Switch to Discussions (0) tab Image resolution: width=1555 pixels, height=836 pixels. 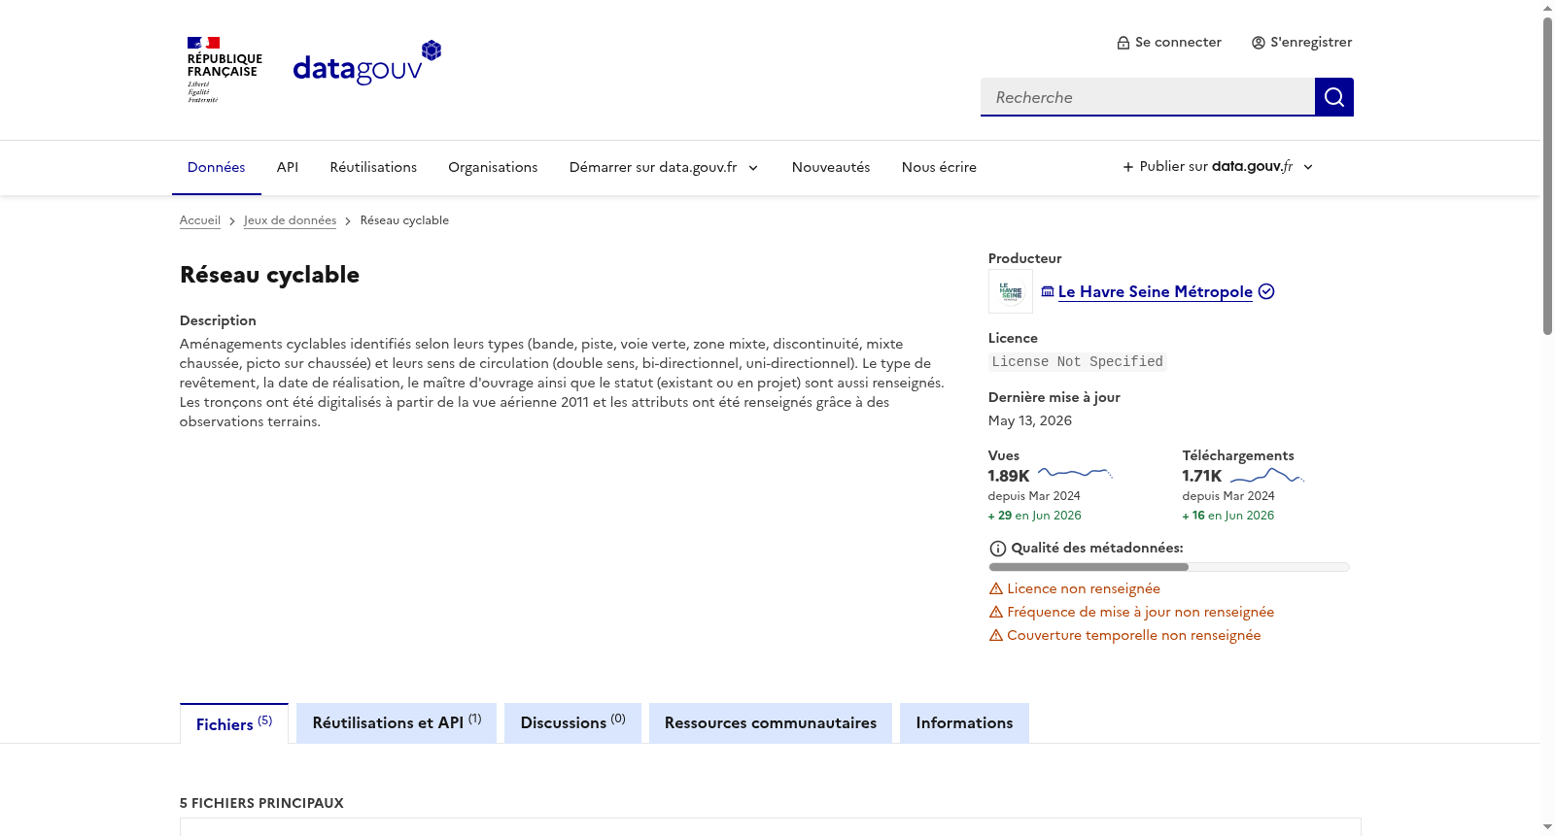point(572,723)
